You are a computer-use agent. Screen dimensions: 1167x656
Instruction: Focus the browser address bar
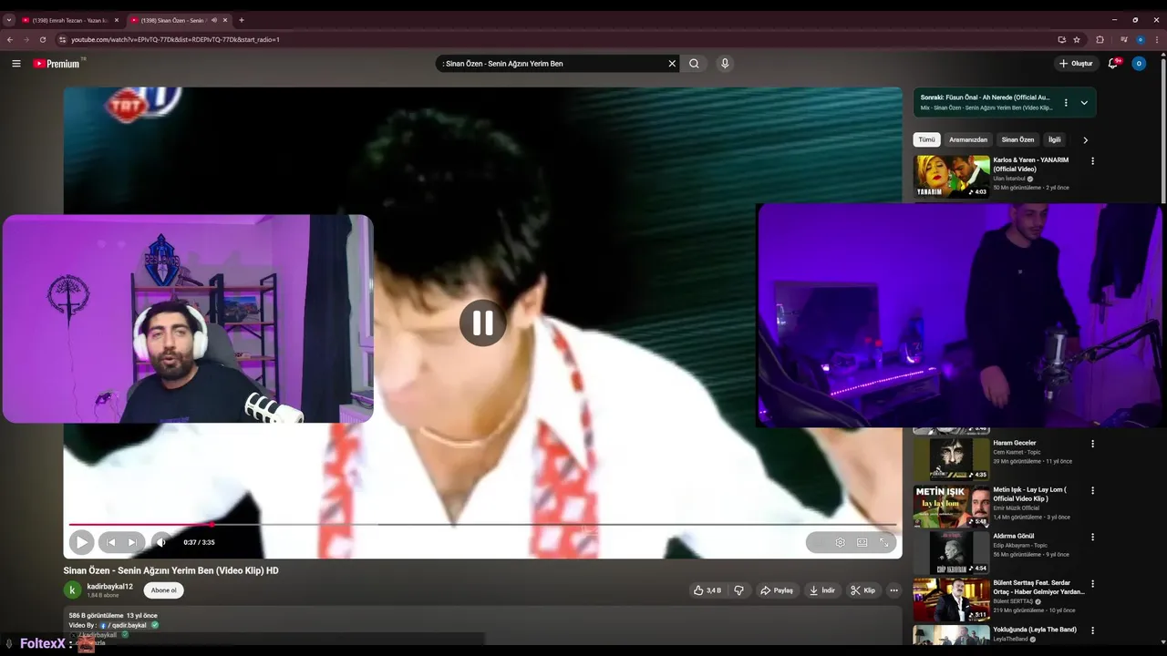547,39
